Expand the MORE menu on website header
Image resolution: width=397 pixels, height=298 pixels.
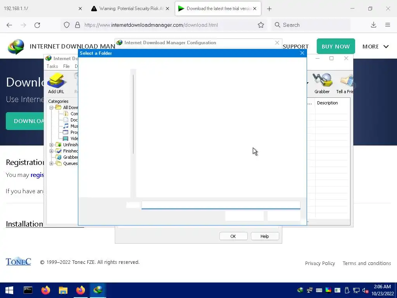[375, 47]
